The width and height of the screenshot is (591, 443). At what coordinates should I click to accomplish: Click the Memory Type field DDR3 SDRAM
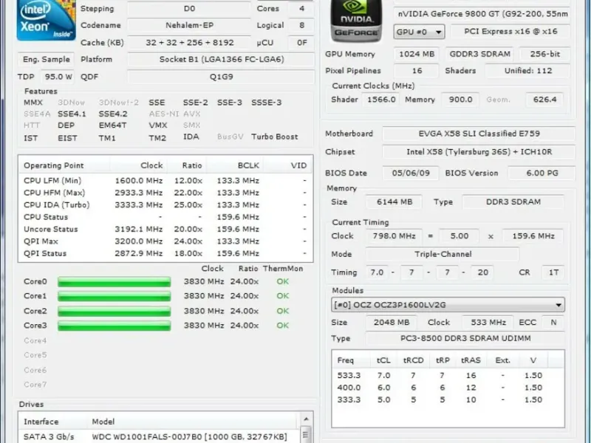click(513, 202)
